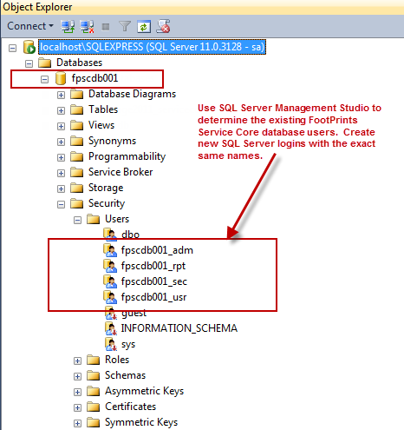The image size is (404, 430).
Task: Select the fpscdb001_usr user
Action: [x=153, y=297]
